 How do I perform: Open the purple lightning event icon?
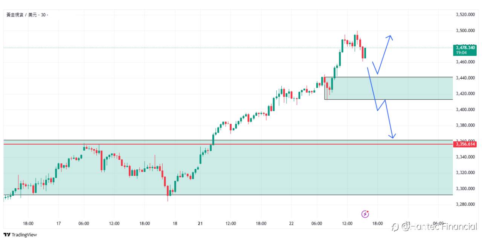tap(365, 214)
